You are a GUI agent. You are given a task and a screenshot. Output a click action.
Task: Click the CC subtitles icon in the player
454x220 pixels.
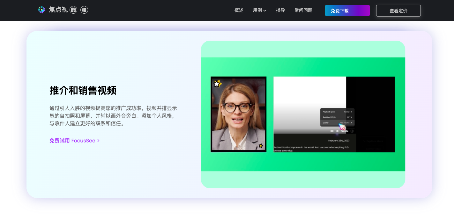[x=332, y=131]
